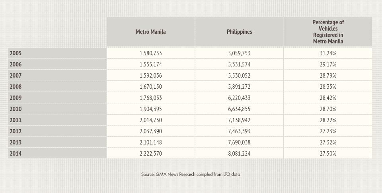Select the 2006 percentage value 29.17%
The image size is (382, 193).
[328, 64]
